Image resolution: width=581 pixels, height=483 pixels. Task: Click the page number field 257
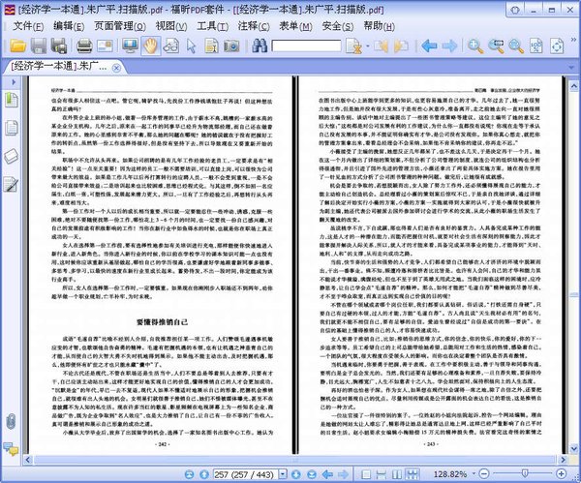(x=245, y=474)
